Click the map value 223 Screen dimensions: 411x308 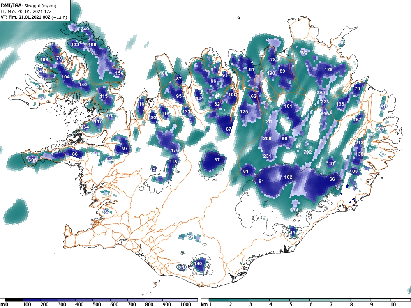tap(325, 102)
